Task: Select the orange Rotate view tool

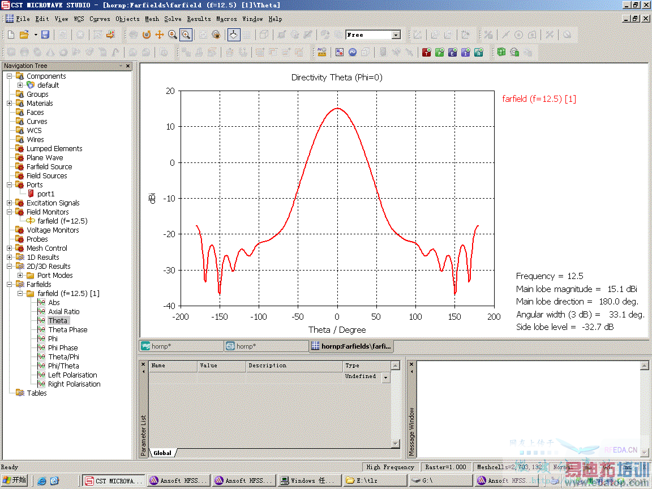Action: (147, 35)
